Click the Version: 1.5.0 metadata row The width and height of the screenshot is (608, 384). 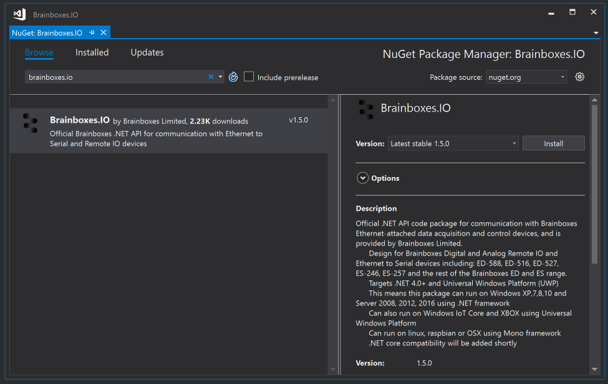(x=394, y=363)
